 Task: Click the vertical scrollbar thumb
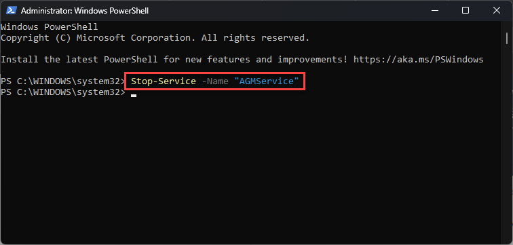click(507, 38)
